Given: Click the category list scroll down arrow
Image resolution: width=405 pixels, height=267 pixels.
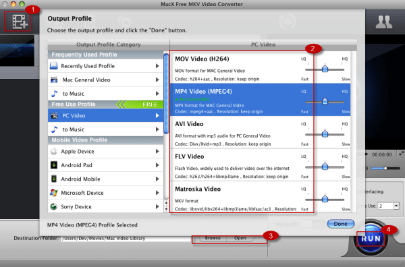Looking at the screenshot, I should (166, 209).
